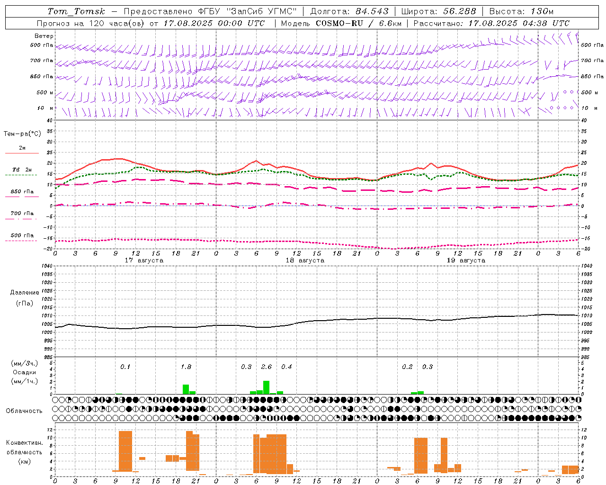Click the Tom_Tomsk station title
Image resolution: width=606 pixels, height=485 pixels.
coord(76,11)
